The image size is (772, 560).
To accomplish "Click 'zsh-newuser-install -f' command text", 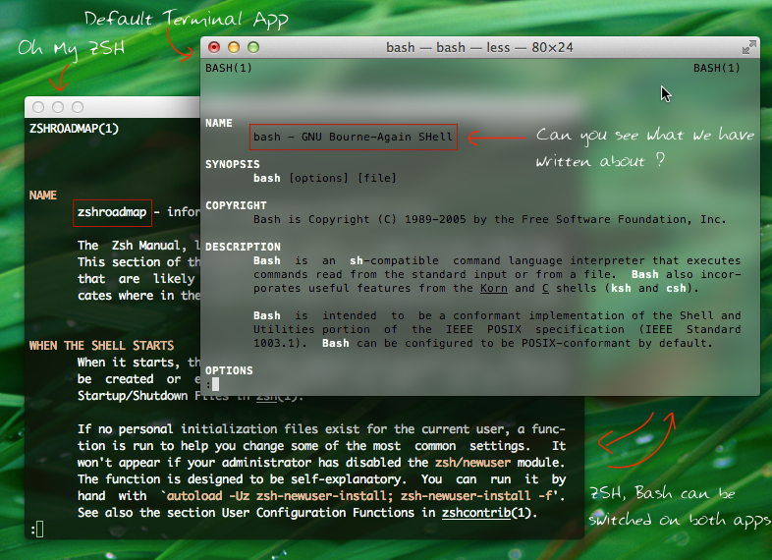I will click(x=476, y=496).
